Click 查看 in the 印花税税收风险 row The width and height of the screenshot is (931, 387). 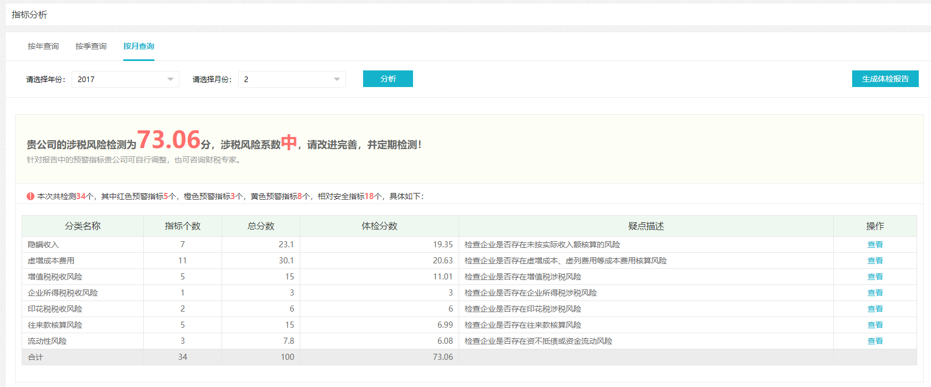[x=875, y=309]
